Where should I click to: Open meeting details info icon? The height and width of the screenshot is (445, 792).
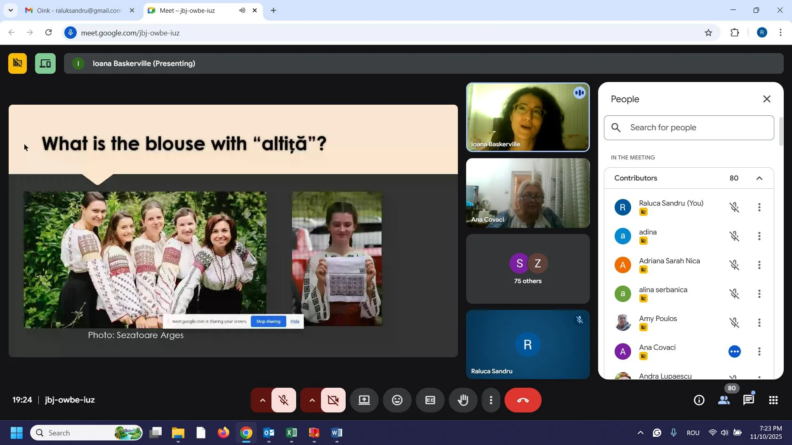(x=699, y=400)
